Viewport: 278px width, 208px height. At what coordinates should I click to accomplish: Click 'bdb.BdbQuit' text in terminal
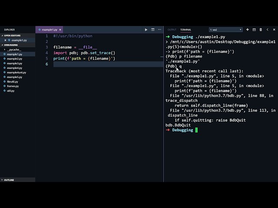click(178, 125)
